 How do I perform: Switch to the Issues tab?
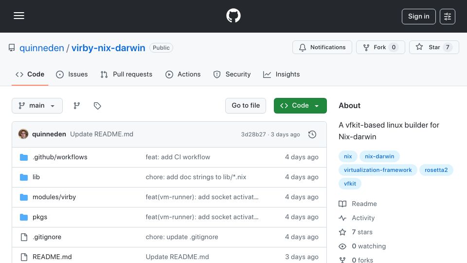coord(72,74)
